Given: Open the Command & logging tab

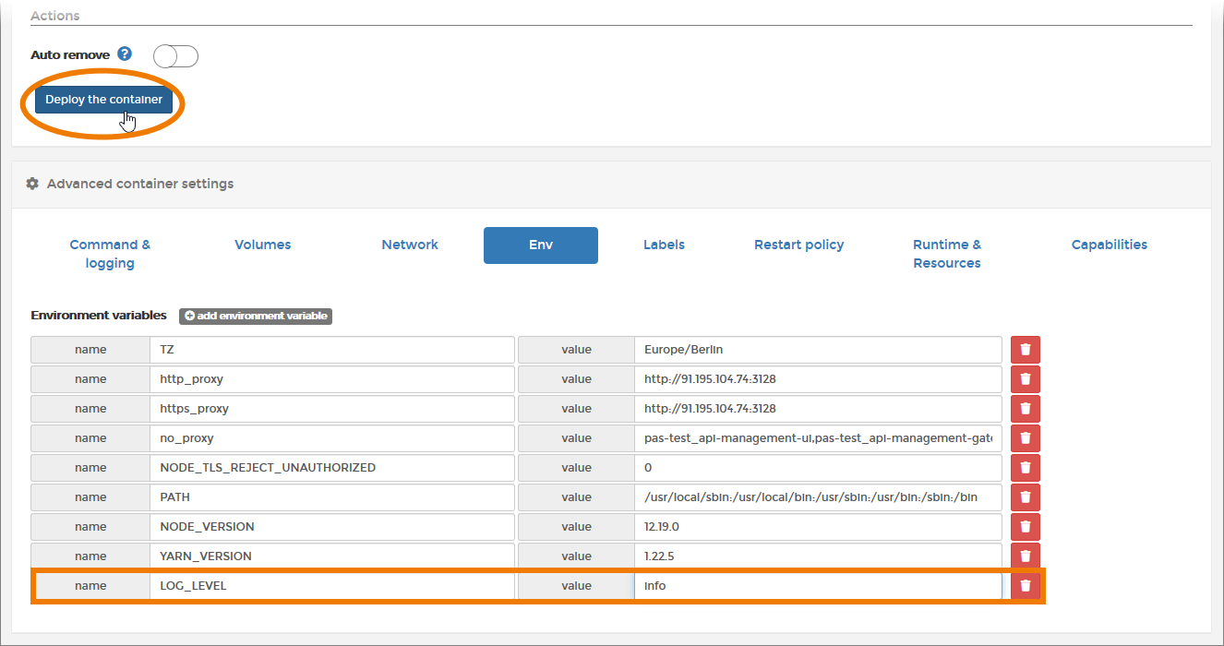Looking at the screenshot, I should pyautogui.click(x=110, y=254).
